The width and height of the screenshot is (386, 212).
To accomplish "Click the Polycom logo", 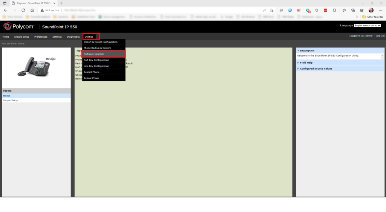I will coord(18,26).
